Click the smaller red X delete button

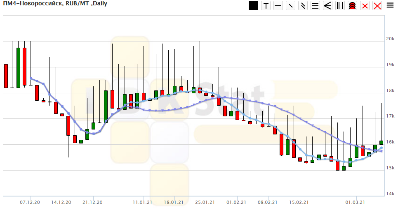tap(365, 6)
